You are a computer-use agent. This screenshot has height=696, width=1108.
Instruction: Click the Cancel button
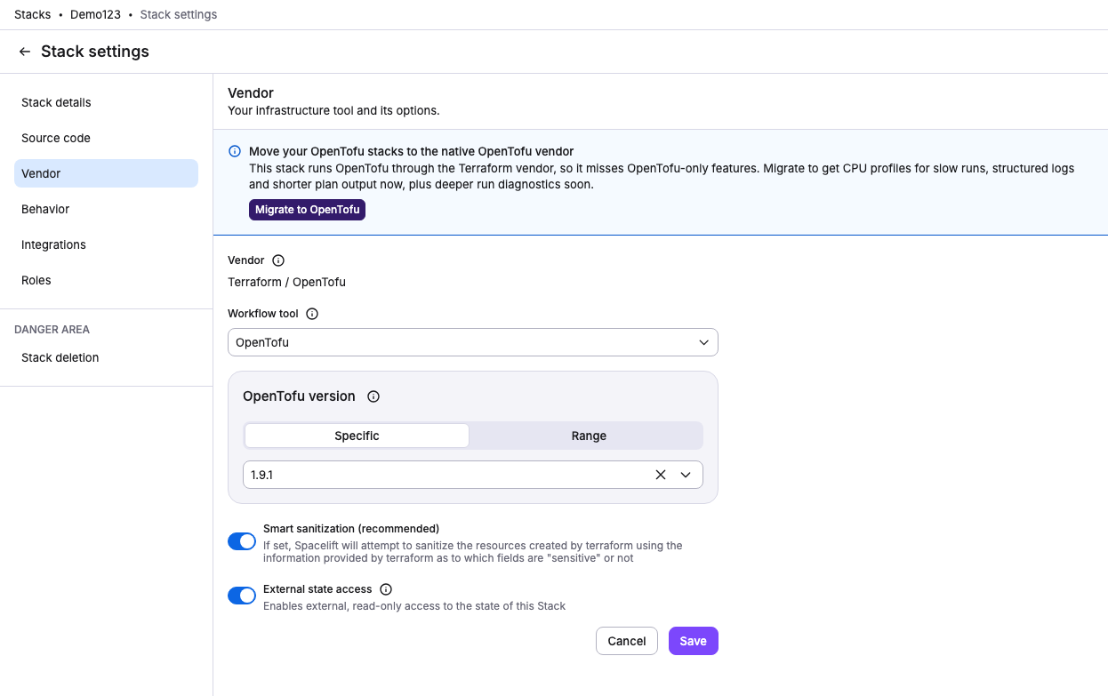pos(627,641)
